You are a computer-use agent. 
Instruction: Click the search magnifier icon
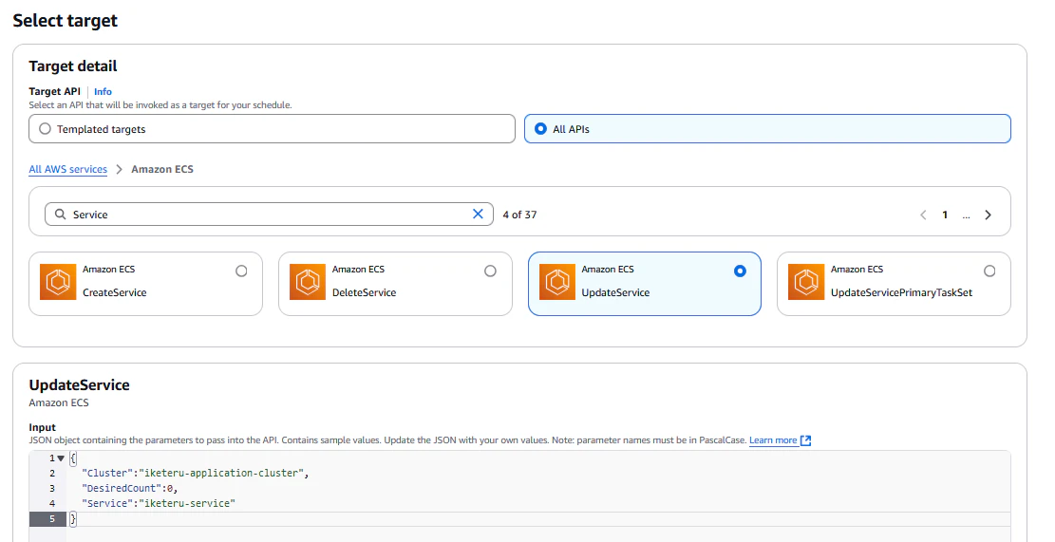[x=61, y=215]
